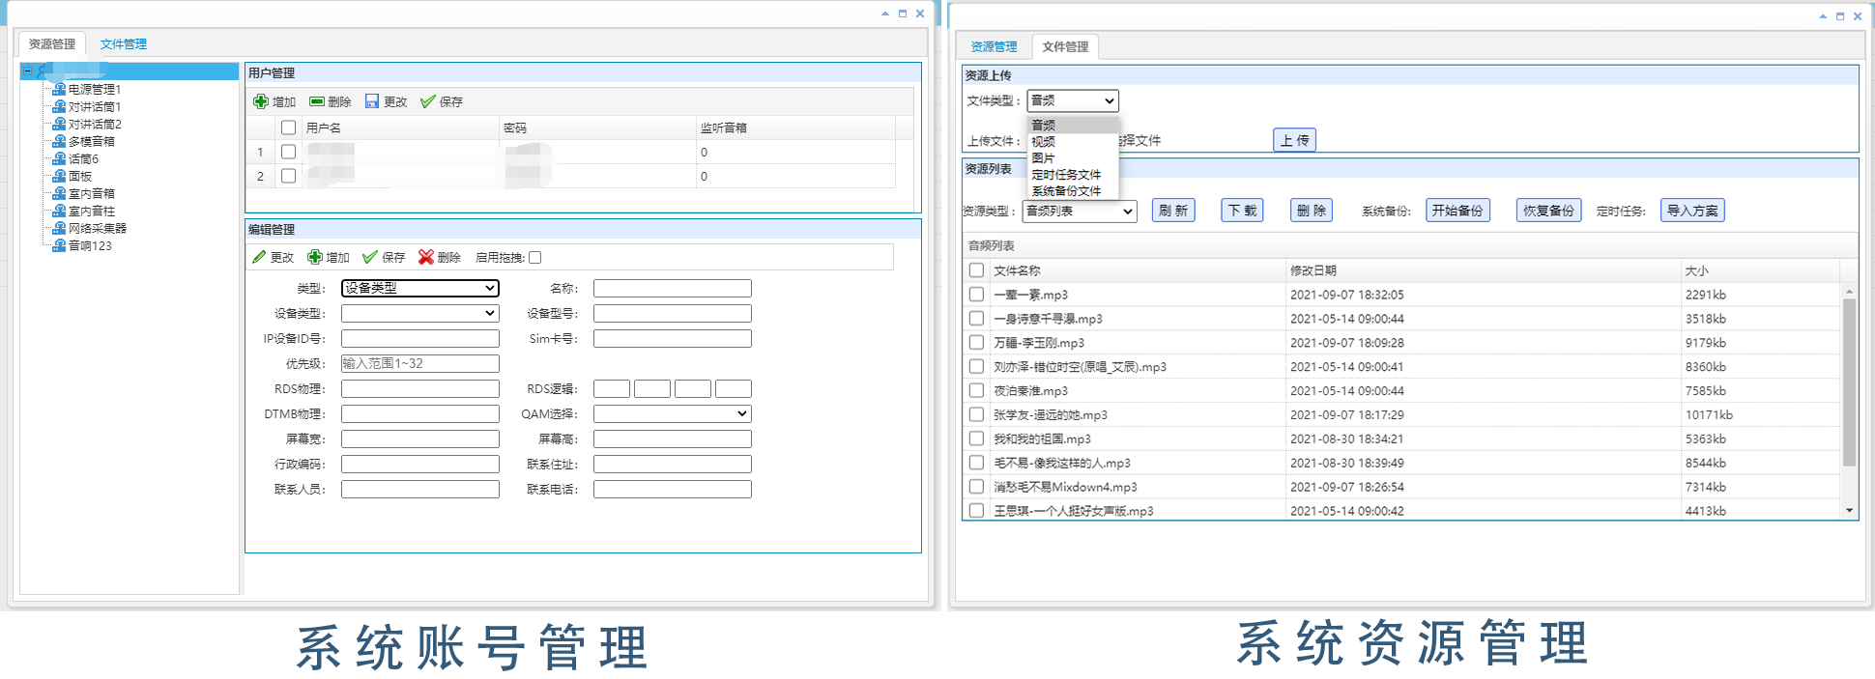Select the 网络采集器 tree item
Screen dimensions: 1875x679
[98, 228]
